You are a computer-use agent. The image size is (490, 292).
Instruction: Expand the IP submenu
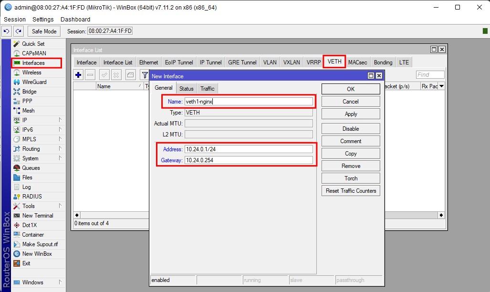[25, 120]
